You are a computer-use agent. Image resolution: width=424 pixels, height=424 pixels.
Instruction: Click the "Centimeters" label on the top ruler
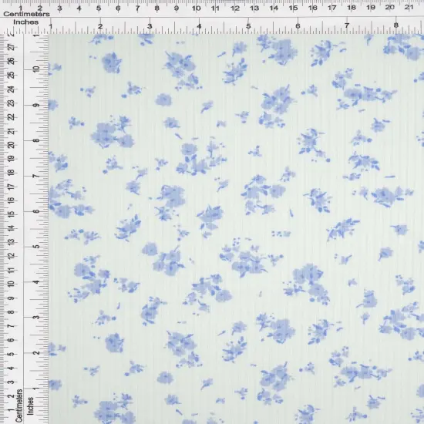(26, 14)
